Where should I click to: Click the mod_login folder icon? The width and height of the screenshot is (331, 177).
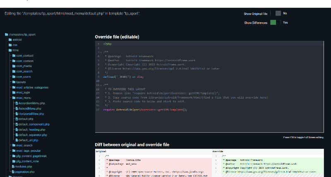[x=14, y=93]
